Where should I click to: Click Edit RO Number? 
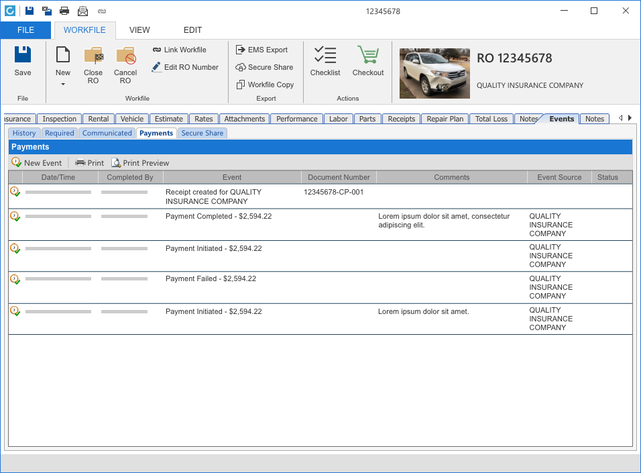coord(185,67)
